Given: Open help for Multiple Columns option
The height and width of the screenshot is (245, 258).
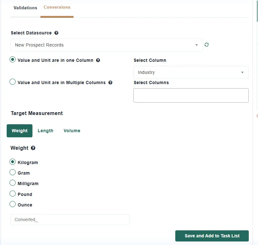Looking at the screenshot, I should point(110,83).
